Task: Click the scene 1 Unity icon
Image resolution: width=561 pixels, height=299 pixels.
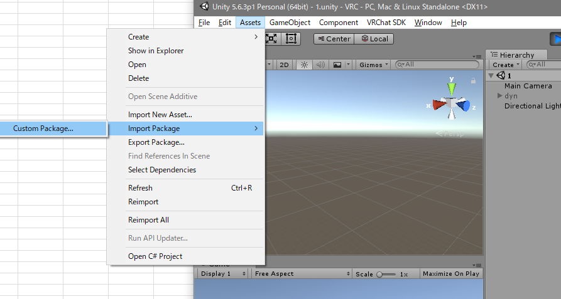Action: 501,76
